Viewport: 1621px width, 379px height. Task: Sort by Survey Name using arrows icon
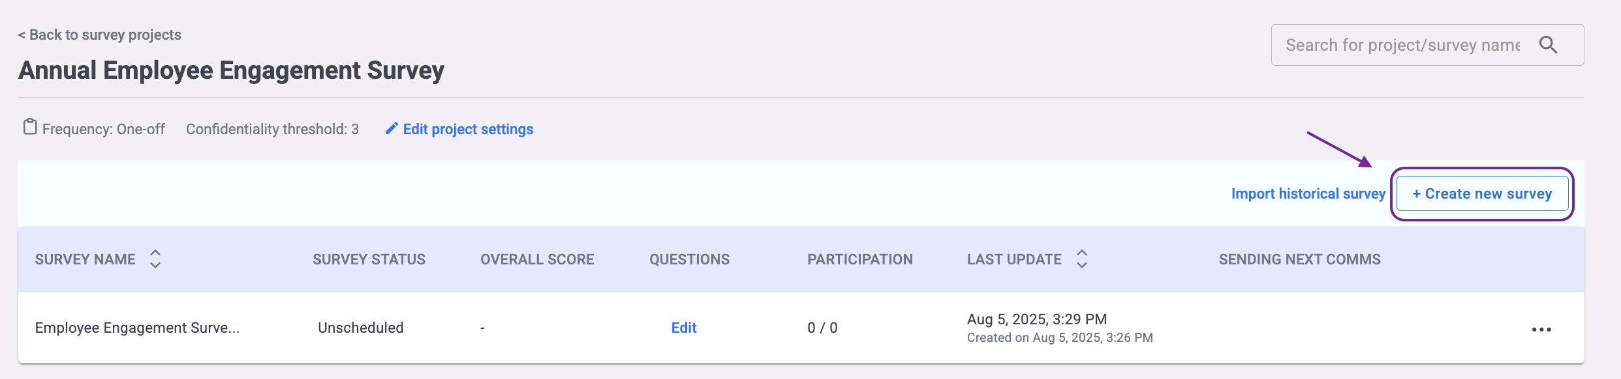155,259
